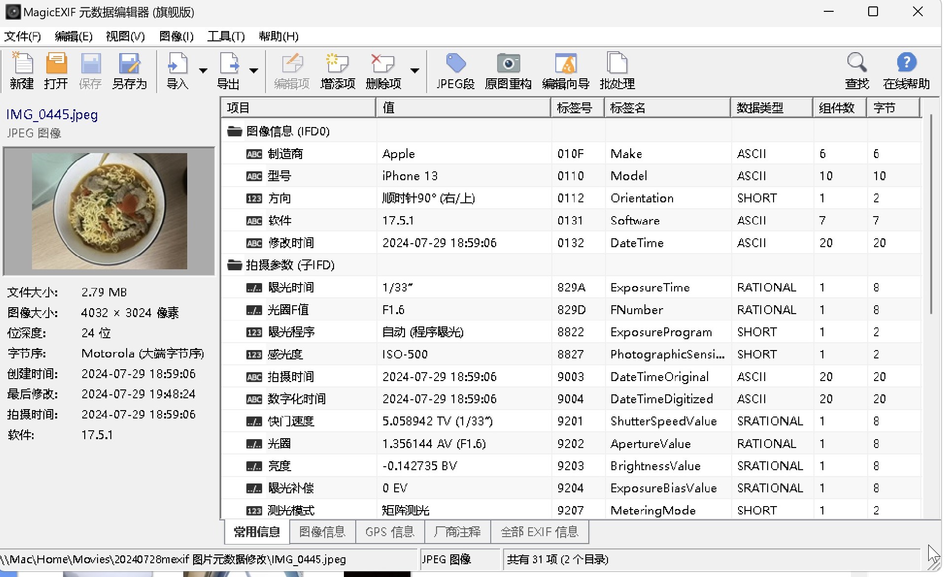Open the 帮助(H) menu

(278, 36)
